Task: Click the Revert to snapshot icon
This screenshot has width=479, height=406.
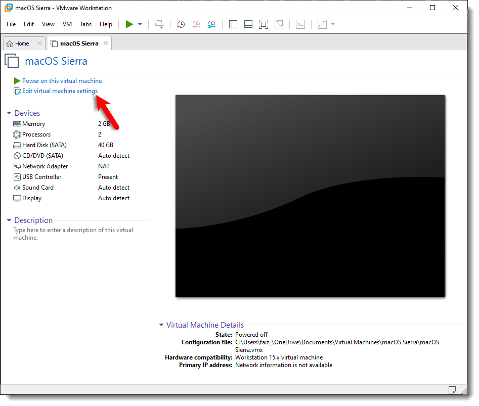Action: [x=196, y=24]
